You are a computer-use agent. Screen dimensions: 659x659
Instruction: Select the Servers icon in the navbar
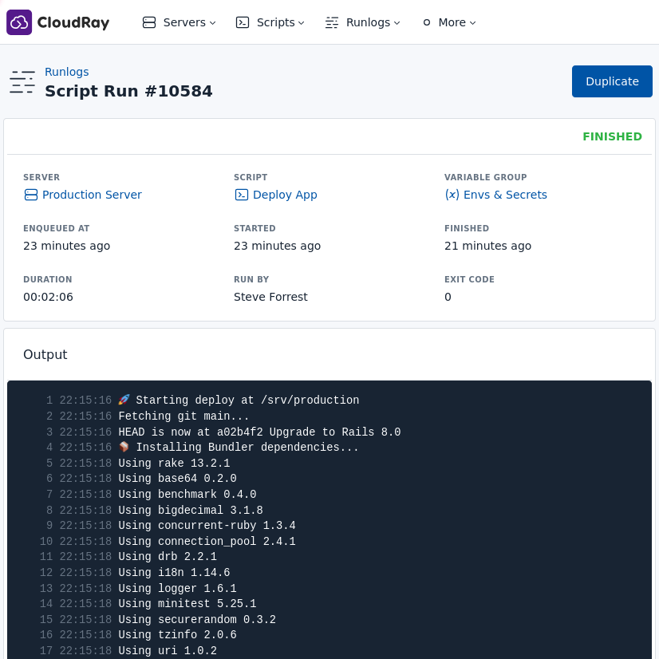pos(149,22)
